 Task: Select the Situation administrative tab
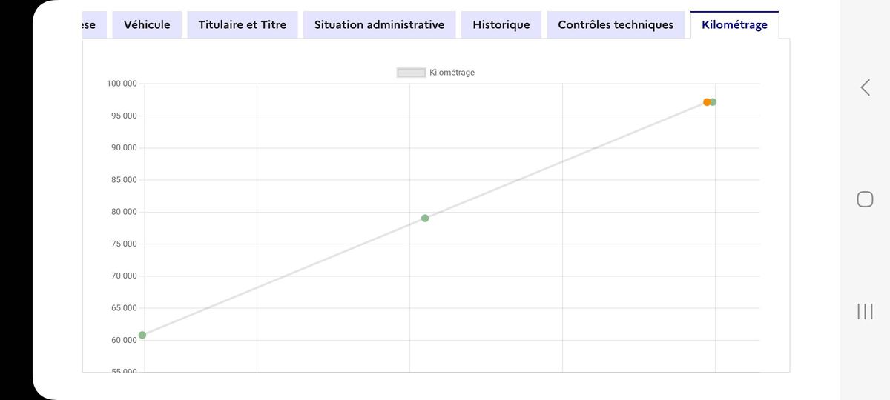pyautogui.click(x=379, y=24)
